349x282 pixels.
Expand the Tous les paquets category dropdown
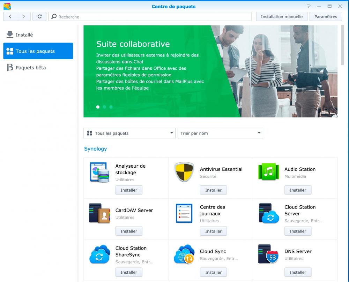[129, 133]
